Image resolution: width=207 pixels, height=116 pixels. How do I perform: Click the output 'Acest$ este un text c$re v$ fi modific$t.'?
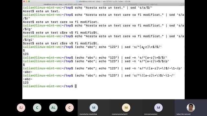[x=61, y=33]
